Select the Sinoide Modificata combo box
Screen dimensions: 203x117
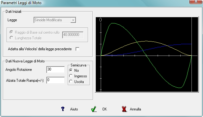click(55, 20)
